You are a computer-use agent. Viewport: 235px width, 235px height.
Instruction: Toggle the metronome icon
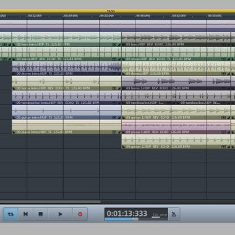[x=174, y=215]
